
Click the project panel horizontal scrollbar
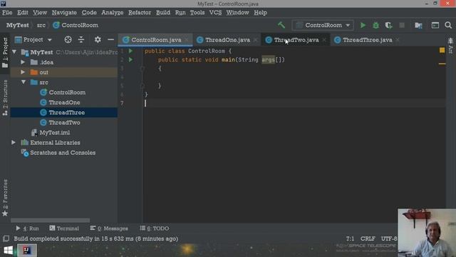(50, 221)
